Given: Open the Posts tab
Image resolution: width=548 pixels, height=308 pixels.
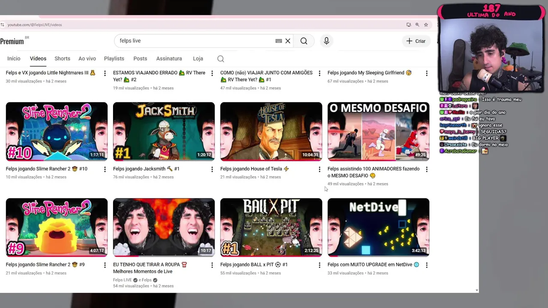Looking at the screenshot, I should 140,59.
